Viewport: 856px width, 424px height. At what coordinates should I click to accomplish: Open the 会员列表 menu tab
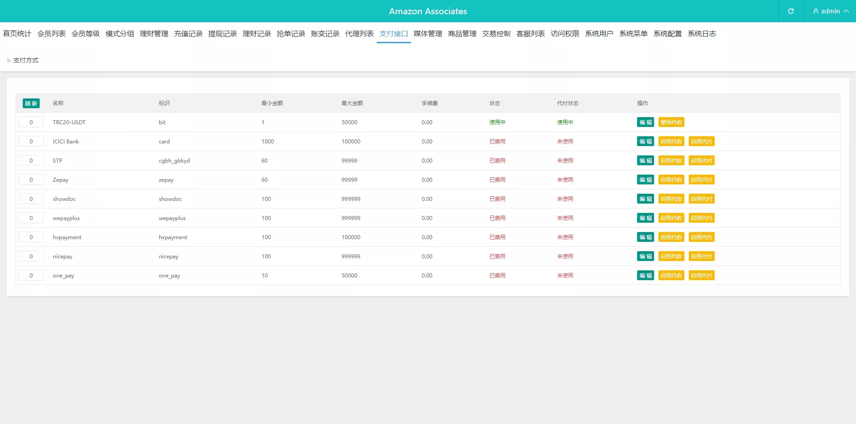coord(51,34)
